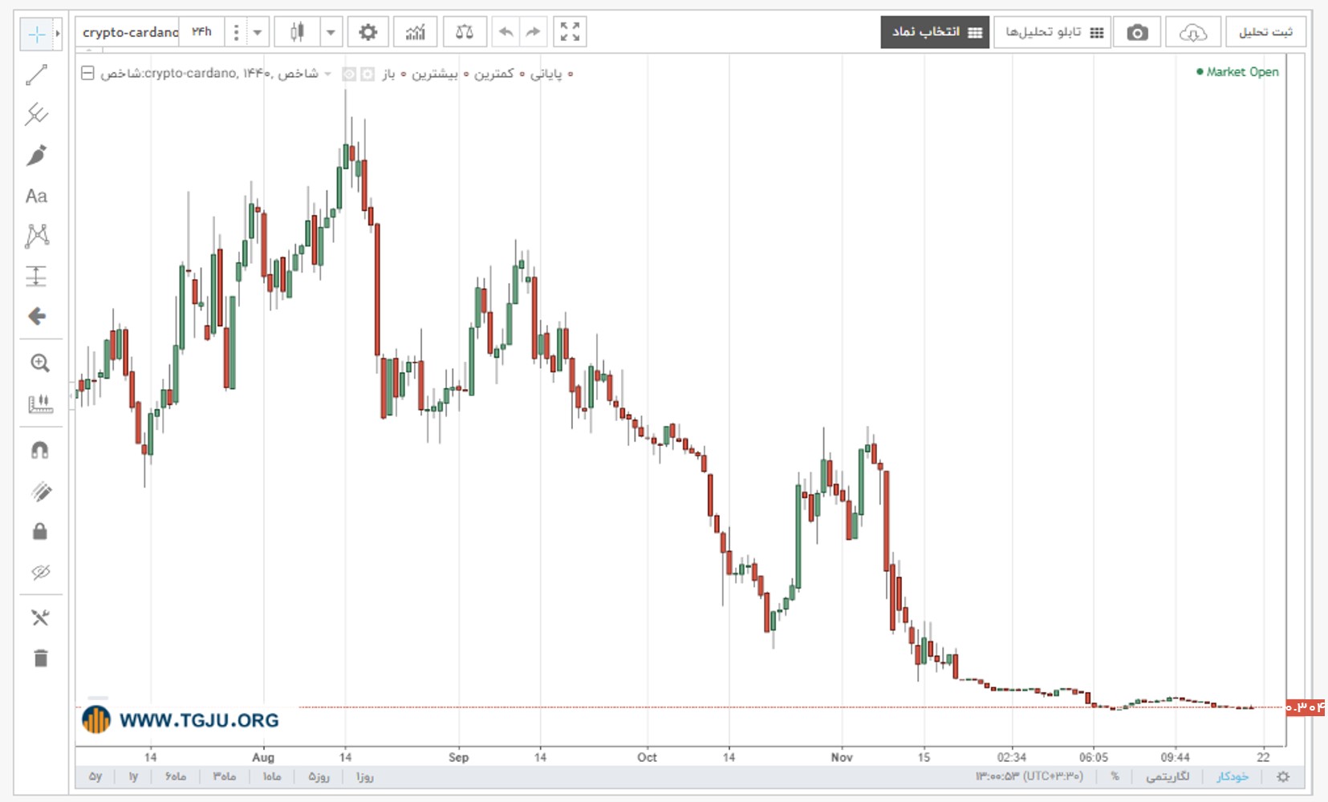Set time range to 5y

pos(95,776)
